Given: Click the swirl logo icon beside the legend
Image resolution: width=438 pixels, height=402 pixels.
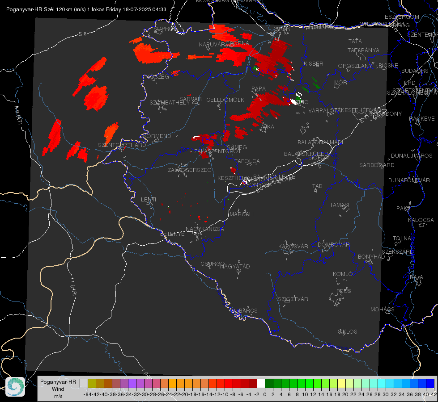Looking at the screenshot, I should [15, 387].
